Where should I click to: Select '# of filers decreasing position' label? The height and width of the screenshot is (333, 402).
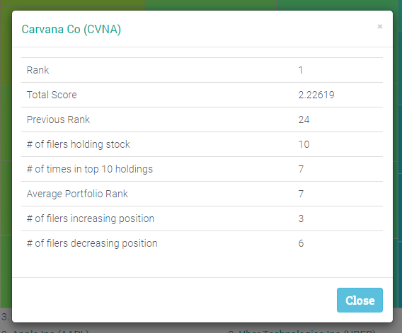tap(92, 243)
